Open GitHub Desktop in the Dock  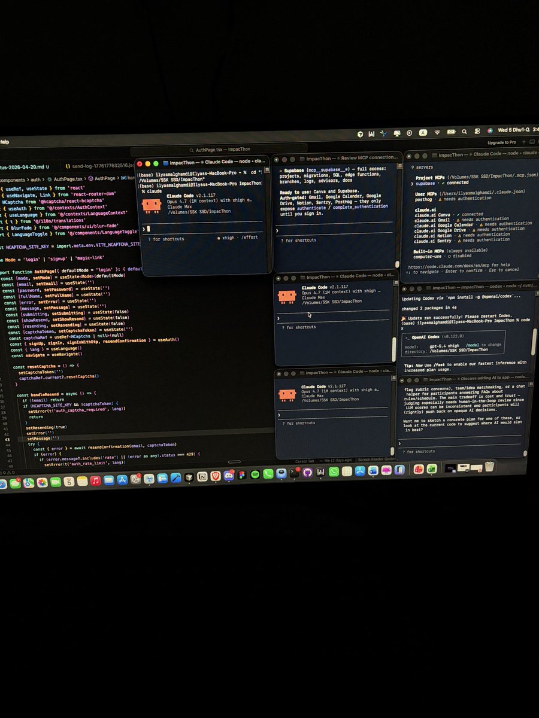click(307, 472)
